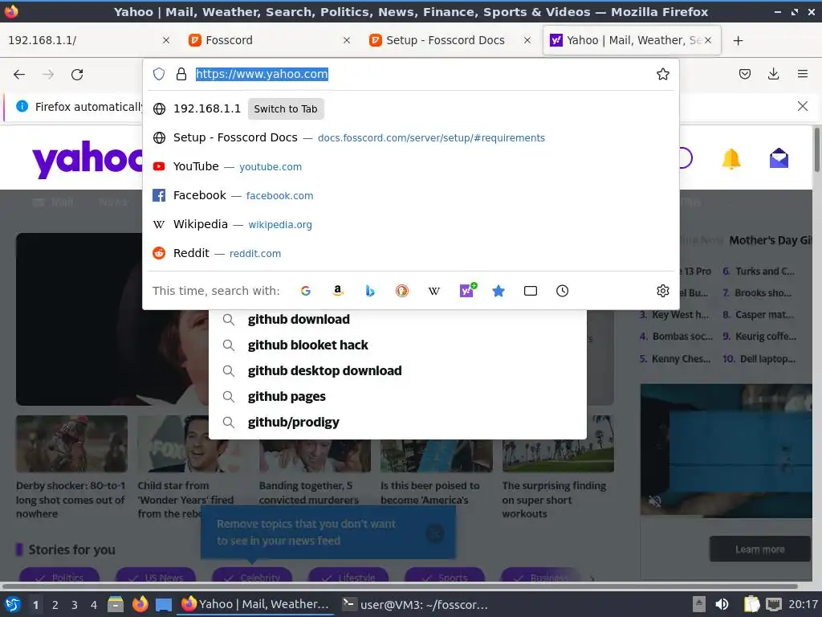Open the tracking protection shield icon
The image size is (822, 617).
(x=159, y=74)
